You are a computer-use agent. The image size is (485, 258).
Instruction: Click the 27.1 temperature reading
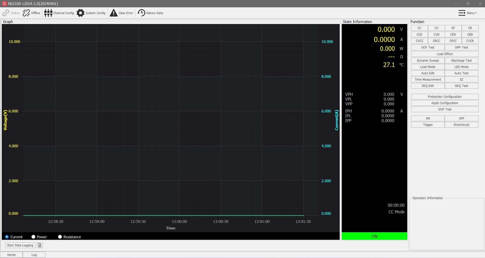389,65
